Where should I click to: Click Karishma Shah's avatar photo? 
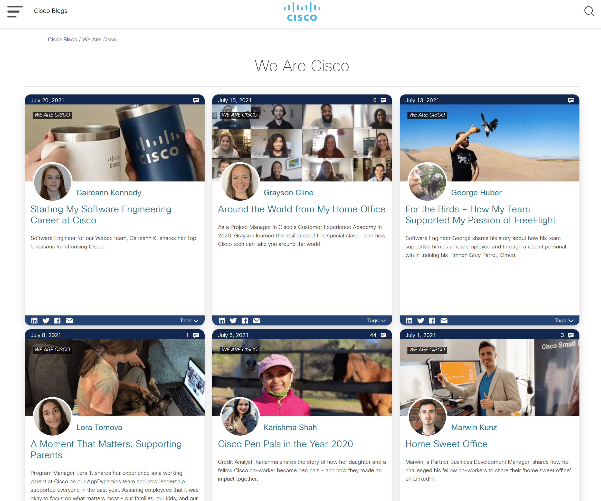(x=240, y=417)
